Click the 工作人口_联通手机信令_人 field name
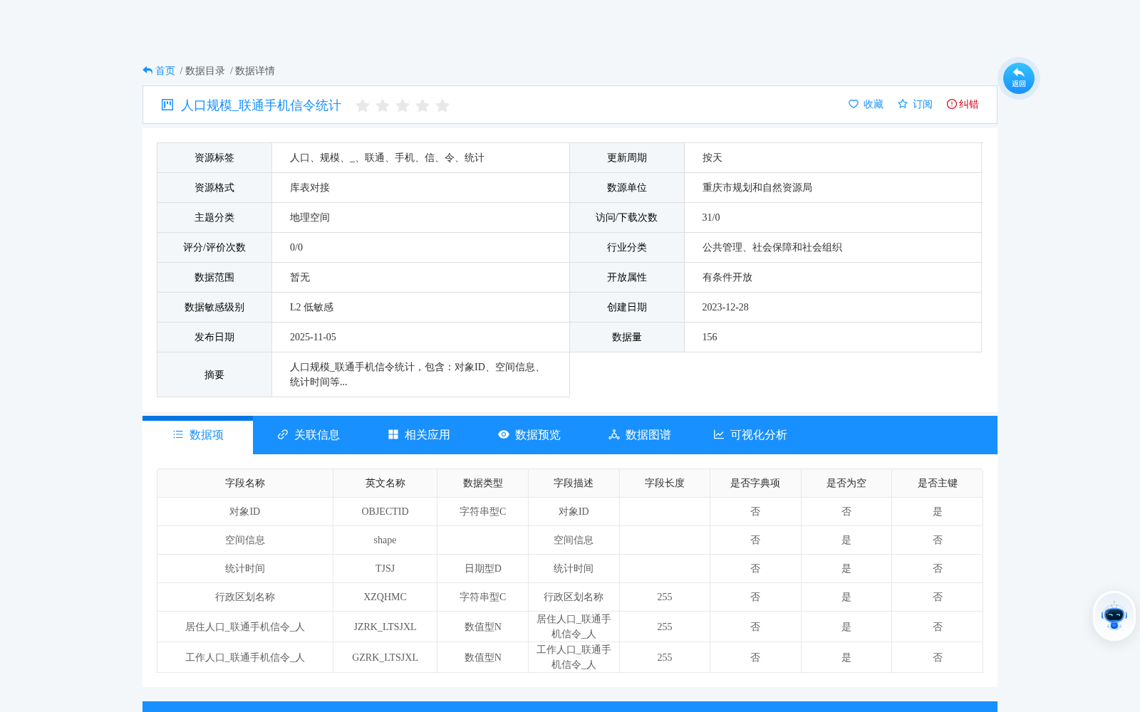 [x=245, y=657]
